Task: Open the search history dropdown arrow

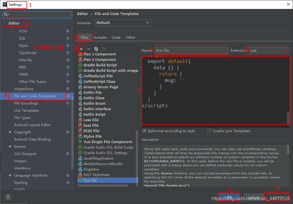Action: [x=8, y=14]
